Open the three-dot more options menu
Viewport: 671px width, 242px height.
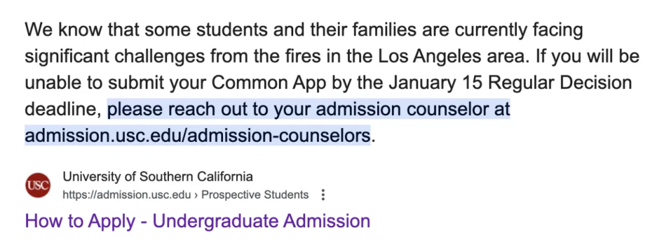click(x=323, y=195)
